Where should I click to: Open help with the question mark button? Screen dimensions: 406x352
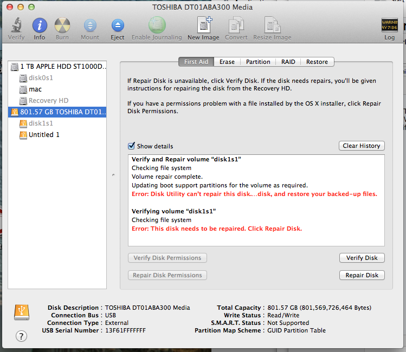(21, 336)
